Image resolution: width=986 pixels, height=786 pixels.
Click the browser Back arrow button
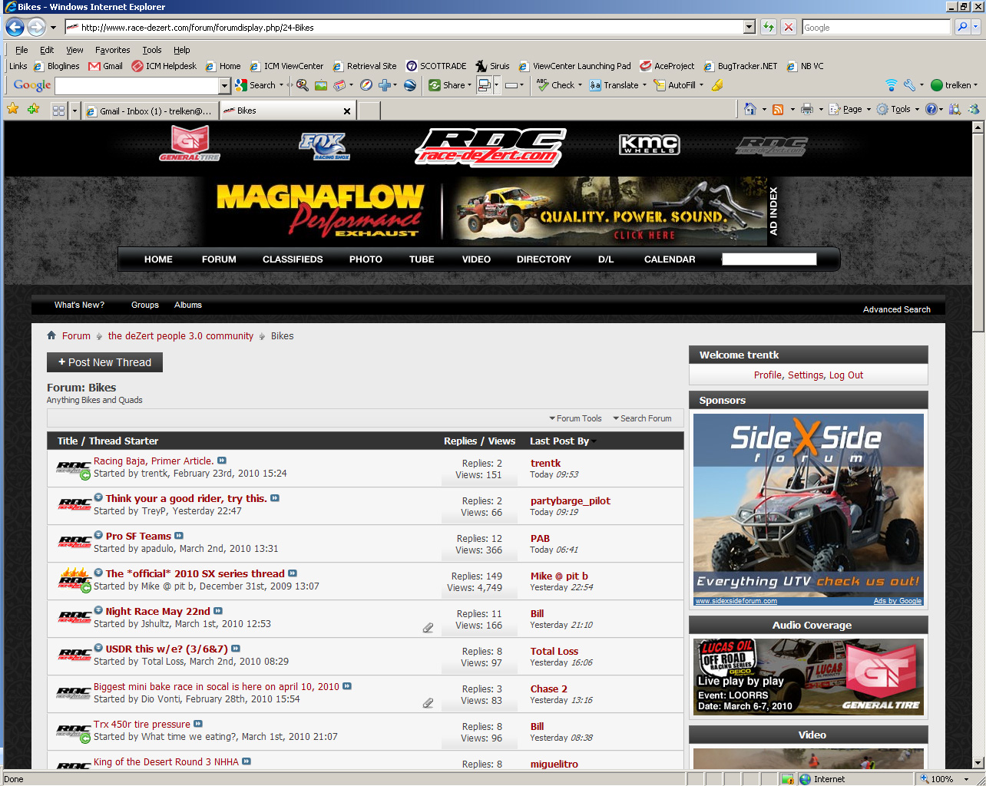click(x=15, y=27)
